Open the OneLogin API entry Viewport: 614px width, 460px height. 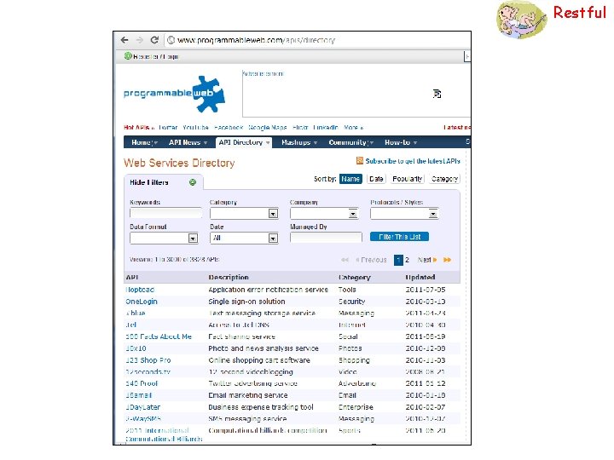click(x=142, y=302)
